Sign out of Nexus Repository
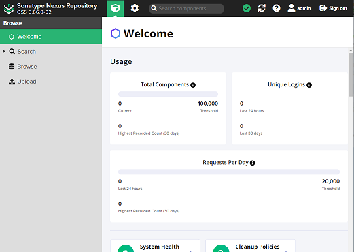This screenshot has width=354, height=252. pyautogui.click(x=333, y=8)
